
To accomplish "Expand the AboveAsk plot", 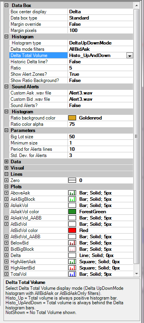I will click(6, 193).
